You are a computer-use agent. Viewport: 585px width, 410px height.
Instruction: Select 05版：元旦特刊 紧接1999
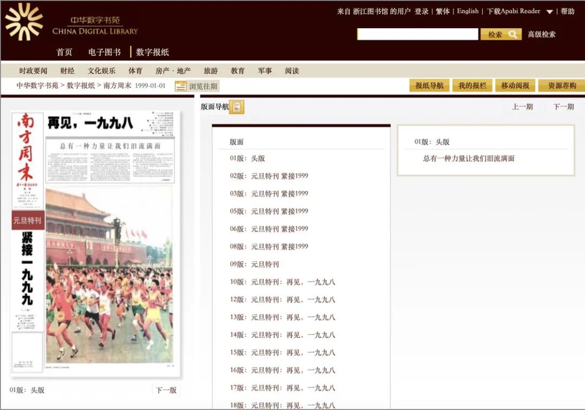click(x=269, y=211)
